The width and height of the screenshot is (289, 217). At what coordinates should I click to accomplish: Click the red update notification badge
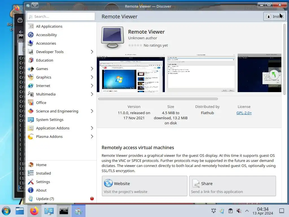92,199
